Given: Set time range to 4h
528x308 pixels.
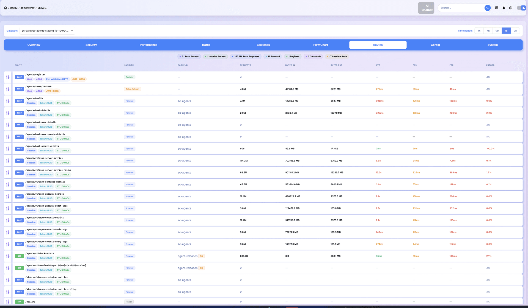Looking at the screenshot, I should click(x=488, y=31).
